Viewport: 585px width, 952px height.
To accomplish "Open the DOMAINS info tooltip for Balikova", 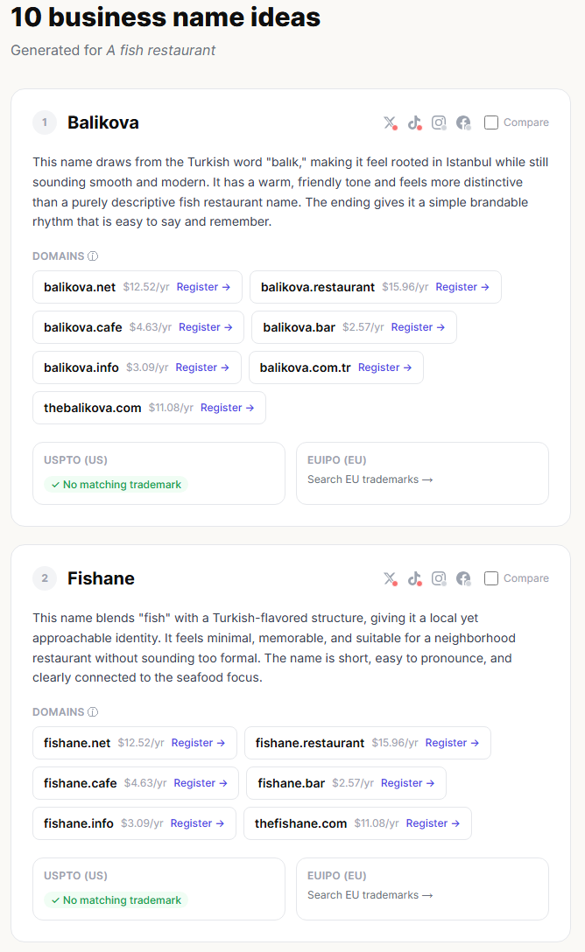I will [x=94, y=255].
